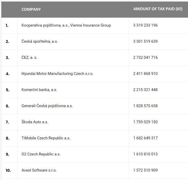Select Komerční banka, a.s. in the table
The height and width of the screenshot is (180, 188).
pyautogui.click(x=39, y=90)
